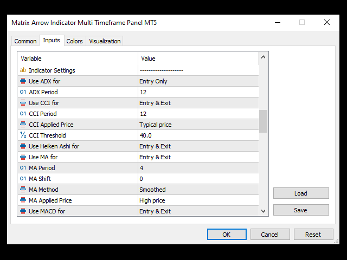Screen dimensions: 347x260
Task: Save inputs with the Save button
Action: [x=301, y=210]
